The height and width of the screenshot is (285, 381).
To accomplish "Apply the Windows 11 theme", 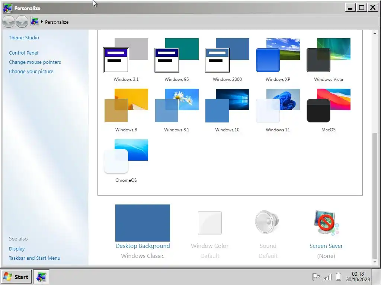I will tap(278, 110).
